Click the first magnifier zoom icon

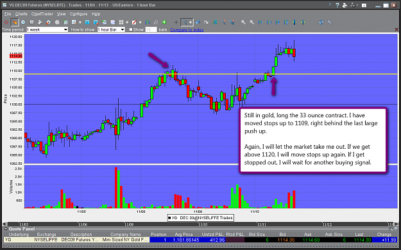coord(243,22)
